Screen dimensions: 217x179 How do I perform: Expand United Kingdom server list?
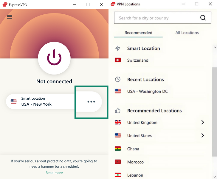[202, 122]
